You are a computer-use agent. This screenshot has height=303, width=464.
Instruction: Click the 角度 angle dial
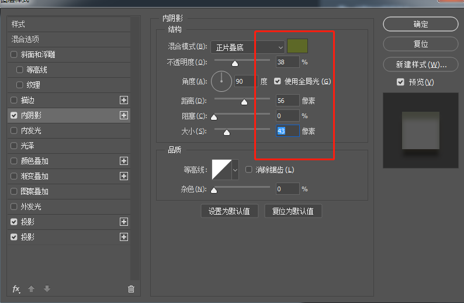[221, 81]
